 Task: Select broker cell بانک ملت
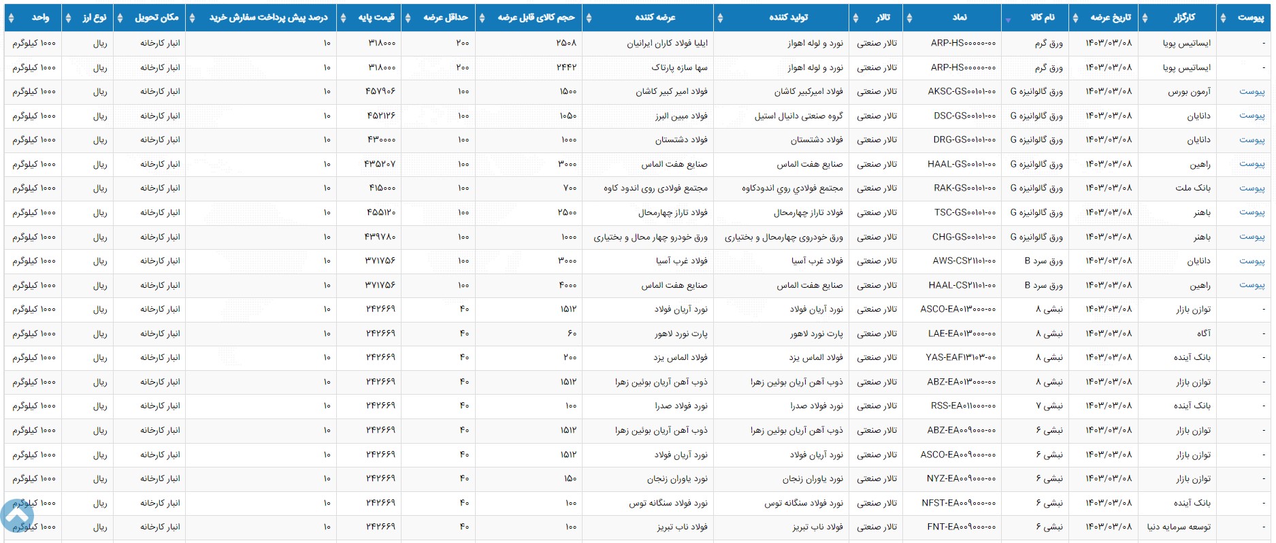tap(1177, 188)
